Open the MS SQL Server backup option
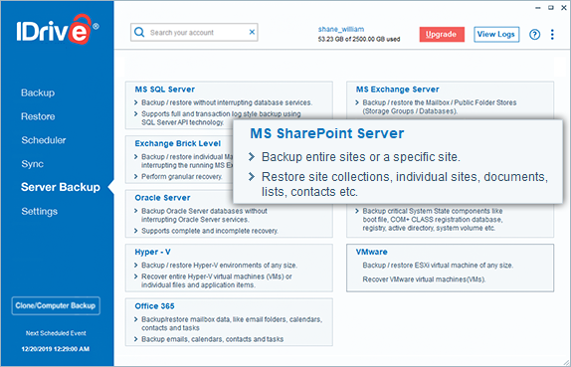This screenshot has height=367, width=571. pyautogui.click(x=229, y=105)
